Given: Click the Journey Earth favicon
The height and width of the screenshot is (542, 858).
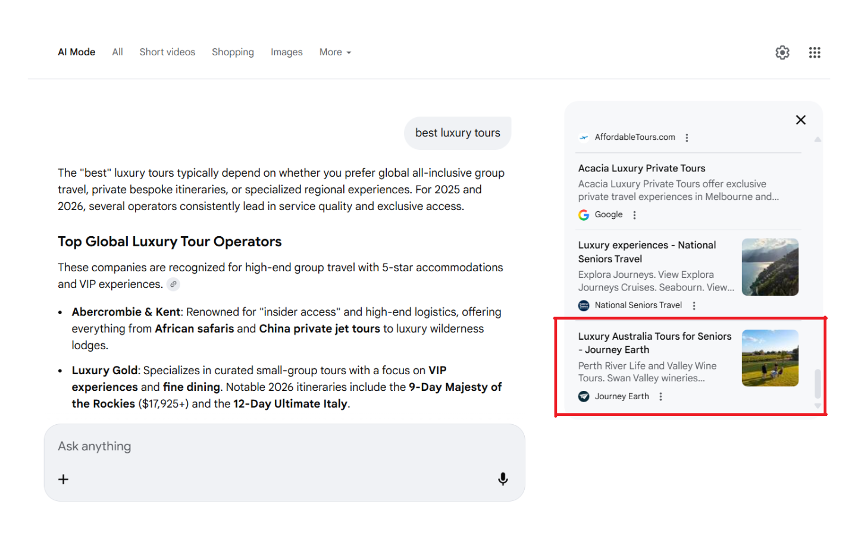Looking at the screenshot, I should pos(584,396).
